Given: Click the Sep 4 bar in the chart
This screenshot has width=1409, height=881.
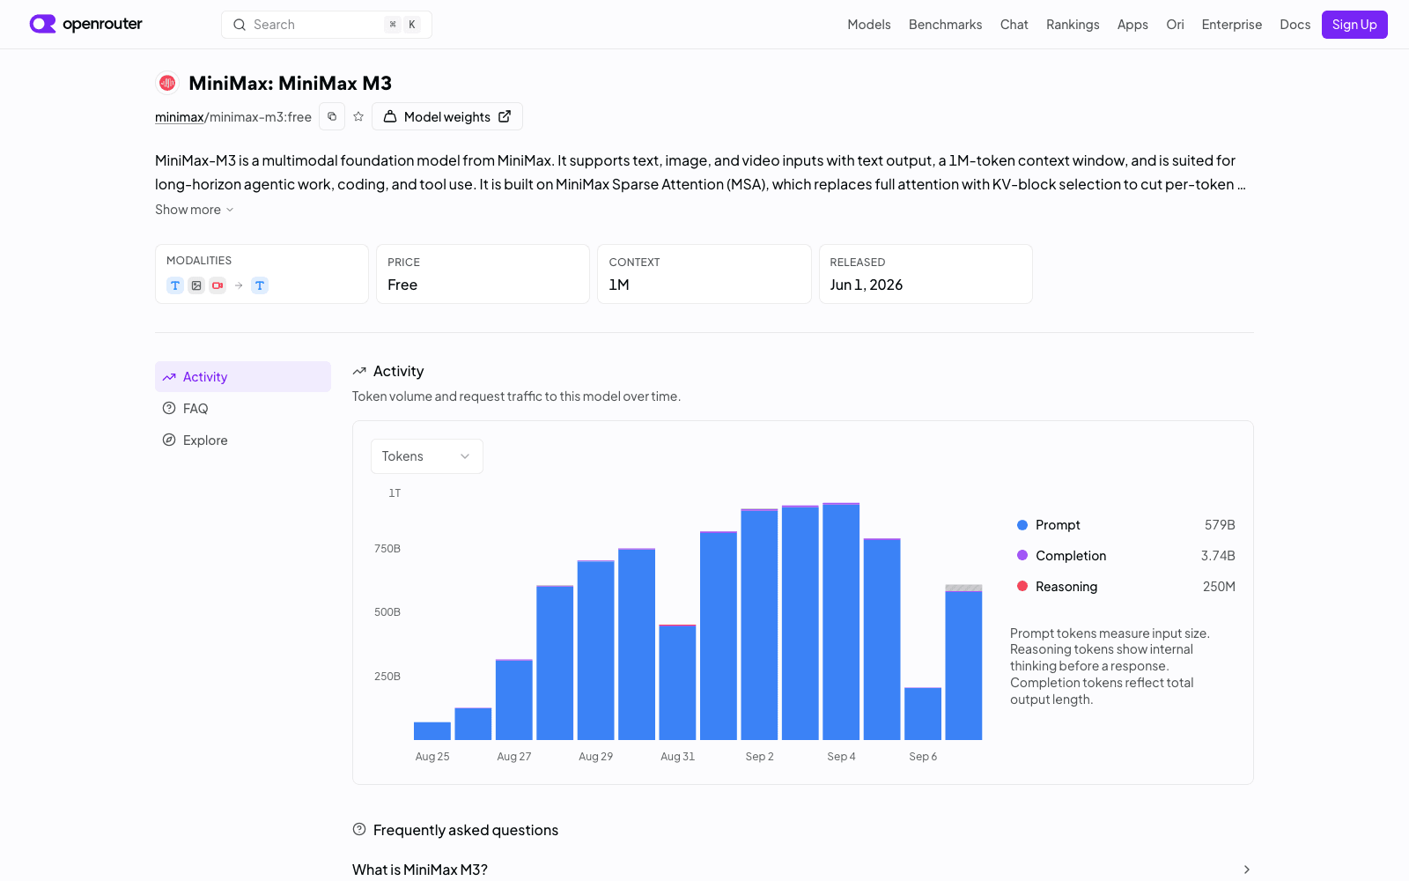Looking at the screenshot, I should tap(841, 621).
